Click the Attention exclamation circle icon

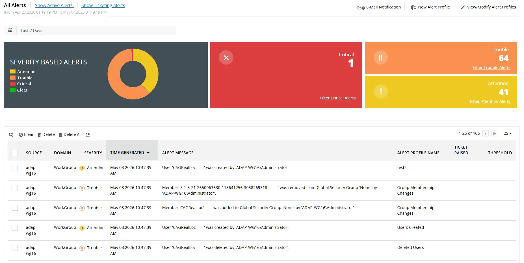381,91
